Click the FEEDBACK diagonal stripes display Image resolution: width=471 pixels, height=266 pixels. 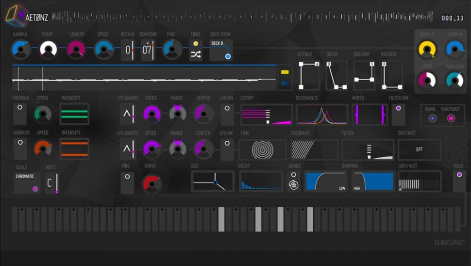click(314, 150)
